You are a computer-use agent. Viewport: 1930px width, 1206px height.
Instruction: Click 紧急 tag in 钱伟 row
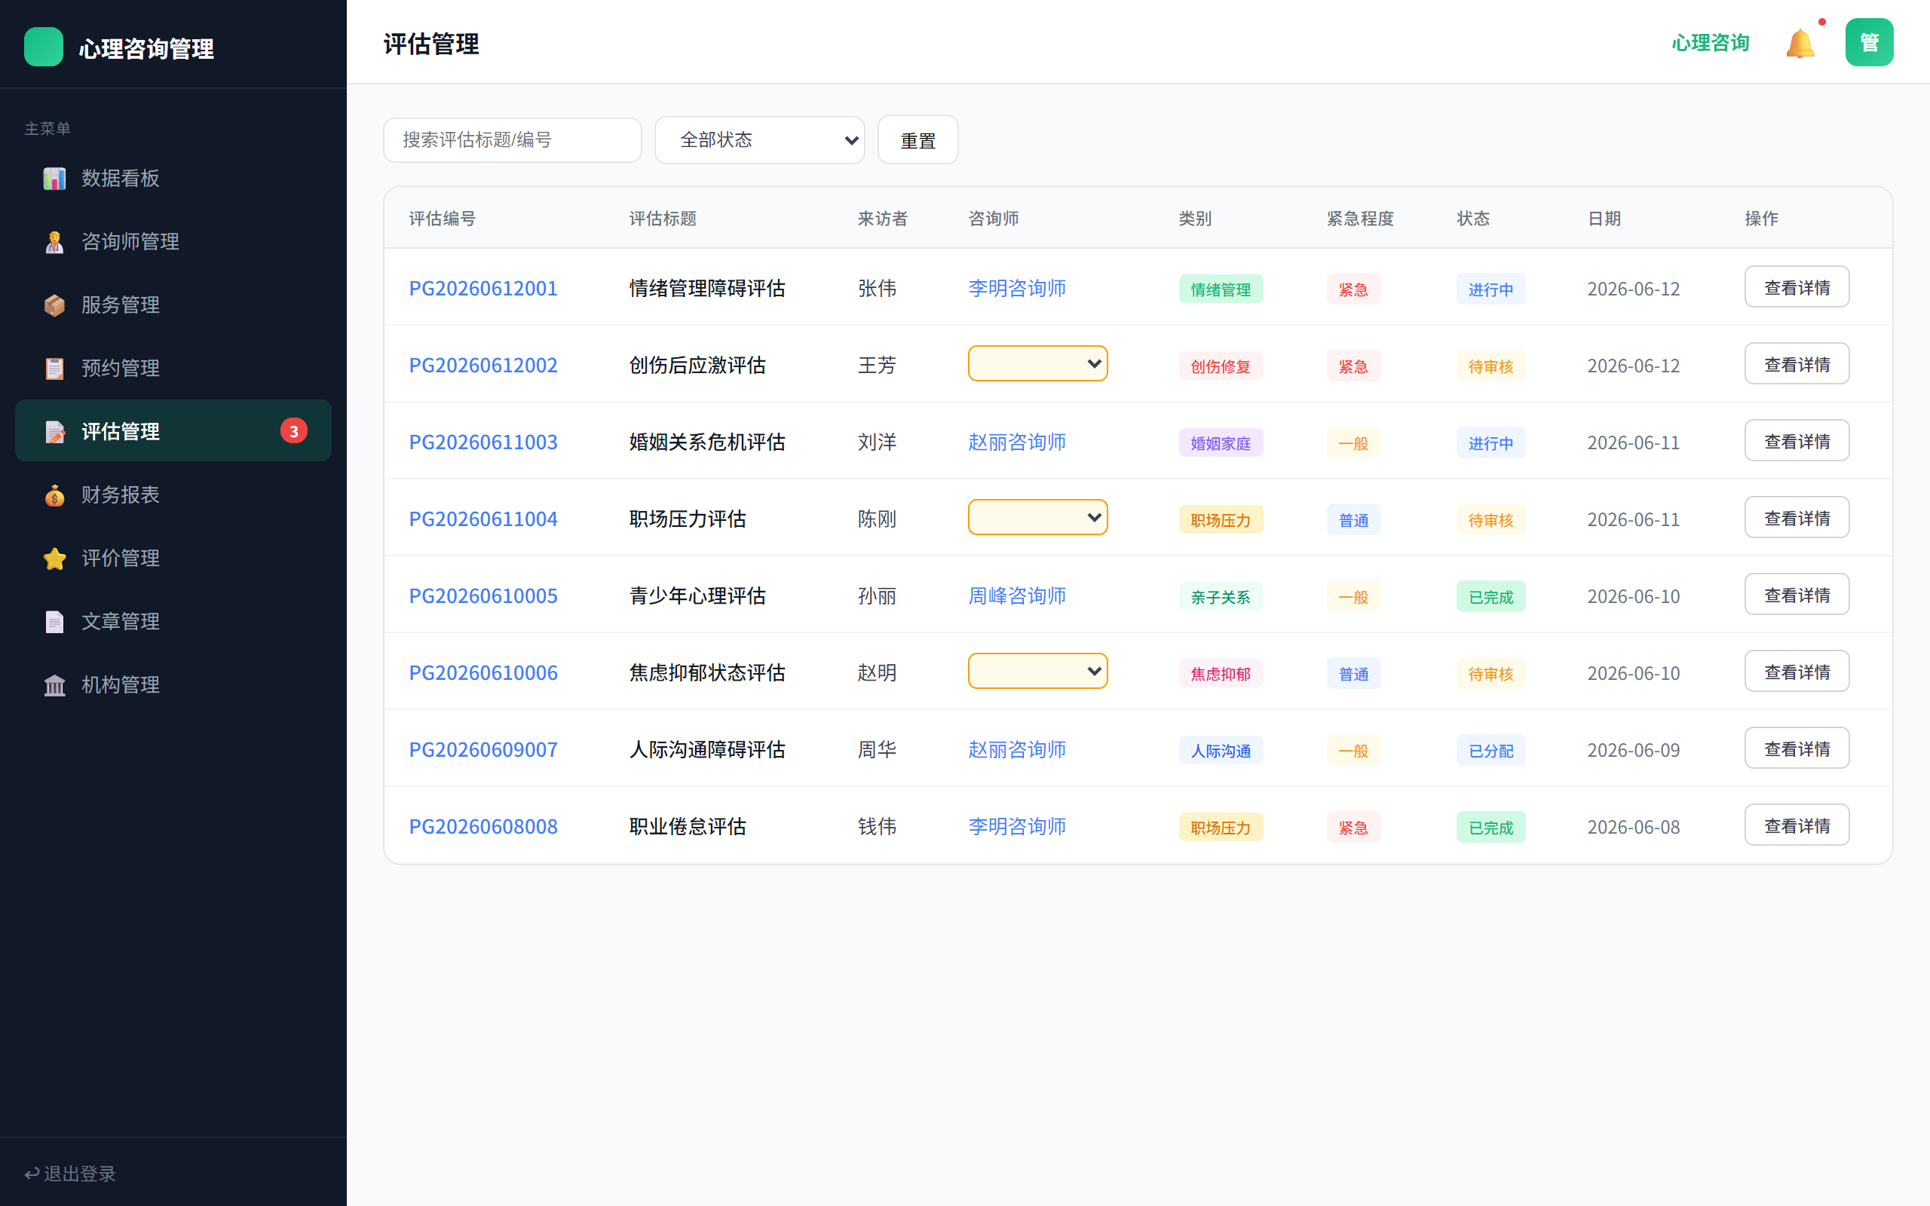[x=1353, y=827]
